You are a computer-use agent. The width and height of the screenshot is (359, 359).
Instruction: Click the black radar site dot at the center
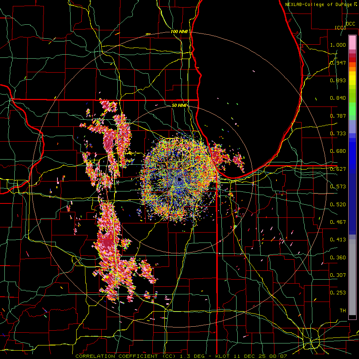pyautogui.click(x=179, y=179)
